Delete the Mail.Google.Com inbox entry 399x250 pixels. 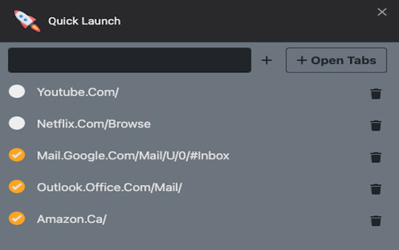[376, 157]
